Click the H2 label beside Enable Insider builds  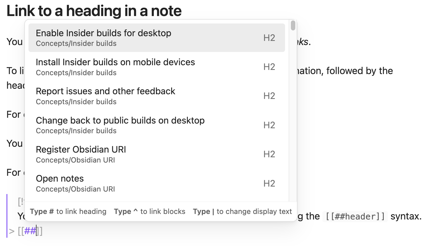tap(269, 37)
